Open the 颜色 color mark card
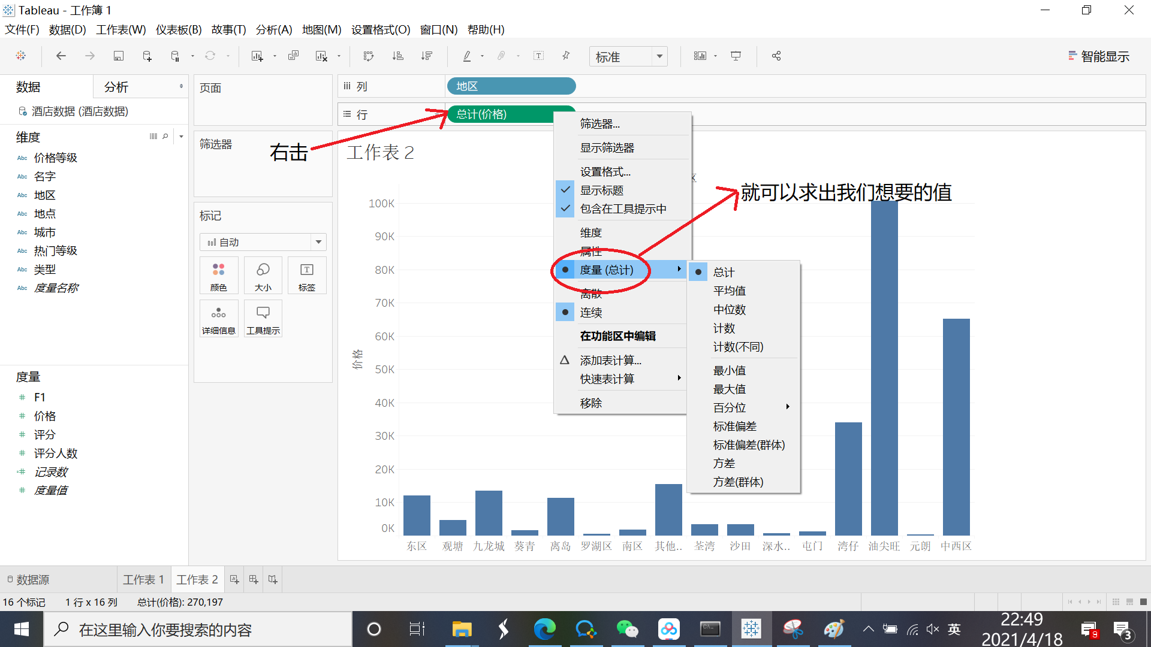Image resolution: width=1151 pixels, height=647 pixels. 218,276
